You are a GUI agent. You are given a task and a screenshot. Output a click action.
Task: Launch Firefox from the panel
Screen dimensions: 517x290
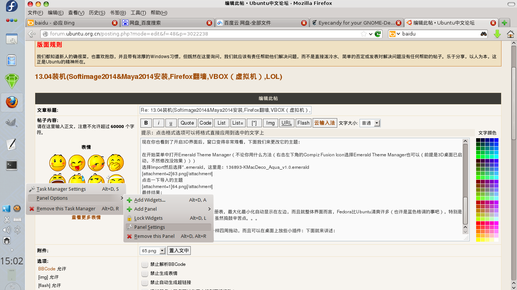(x=12, y=102)
